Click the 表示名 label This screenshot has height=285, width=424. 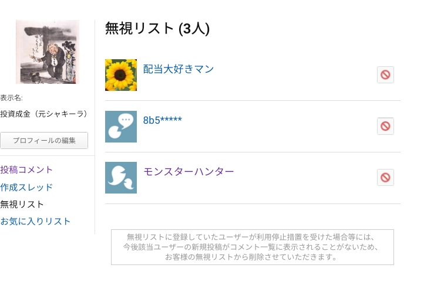12,98
